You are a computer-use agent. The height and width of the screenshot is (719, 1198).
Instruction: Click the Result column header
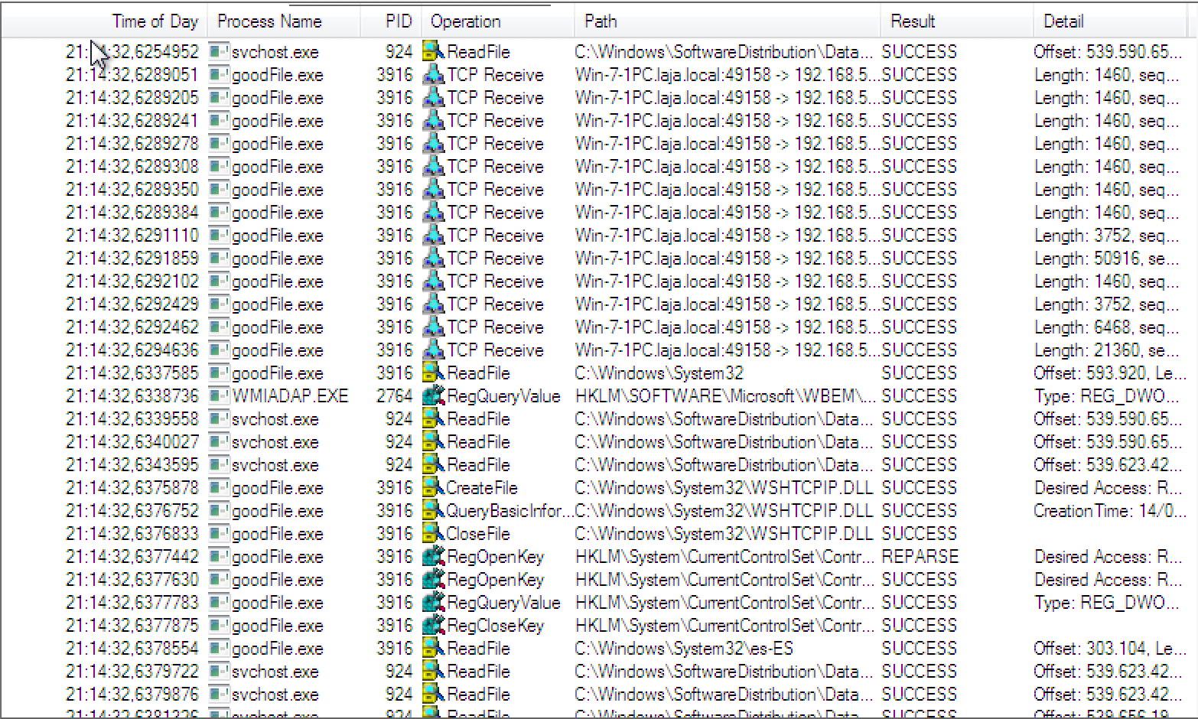pyautogui.click(x=913, y=21)
